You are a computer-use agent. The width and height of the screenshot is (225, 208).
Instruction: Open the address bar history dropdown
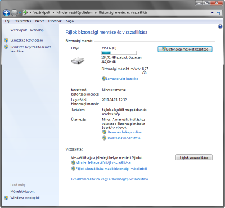pyautogui.click(x=212, y=13)
